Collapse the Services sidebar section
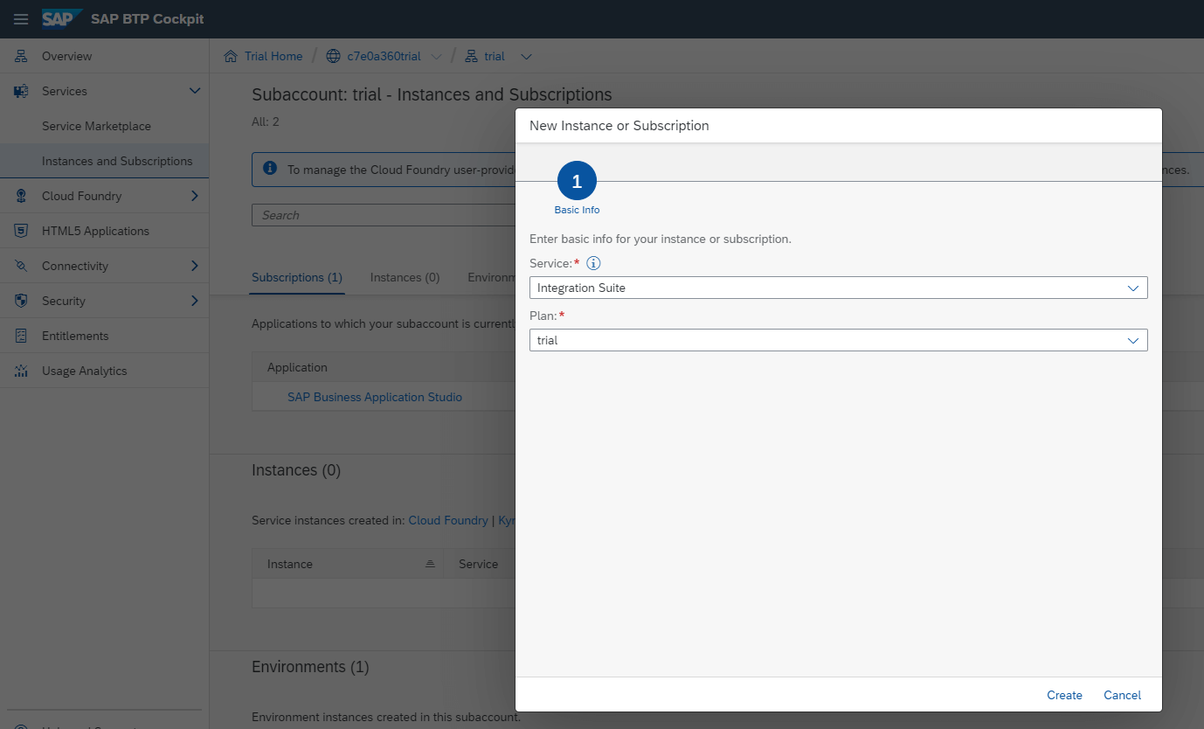The height and width of the screenshot is (729, 1204). 195,91
